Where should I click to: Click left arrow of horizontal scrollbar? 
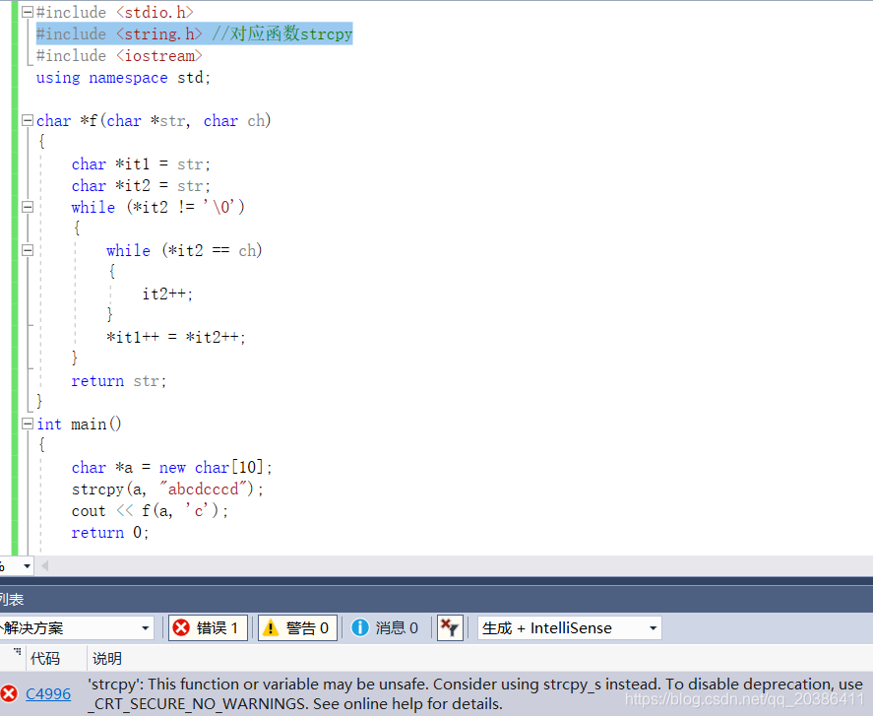click(45, 566)
